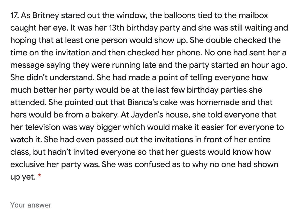Click the word 'exclusive' in the passage
This screenshot has width=292, height=222.
point(27,165)
